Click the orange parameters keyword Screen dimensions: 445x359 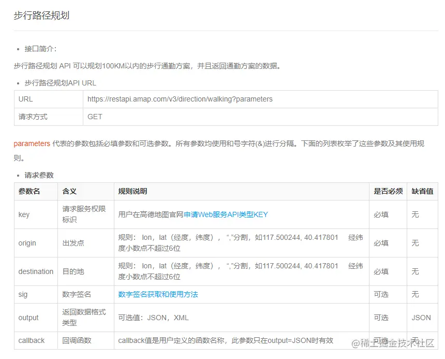point(32,143)
